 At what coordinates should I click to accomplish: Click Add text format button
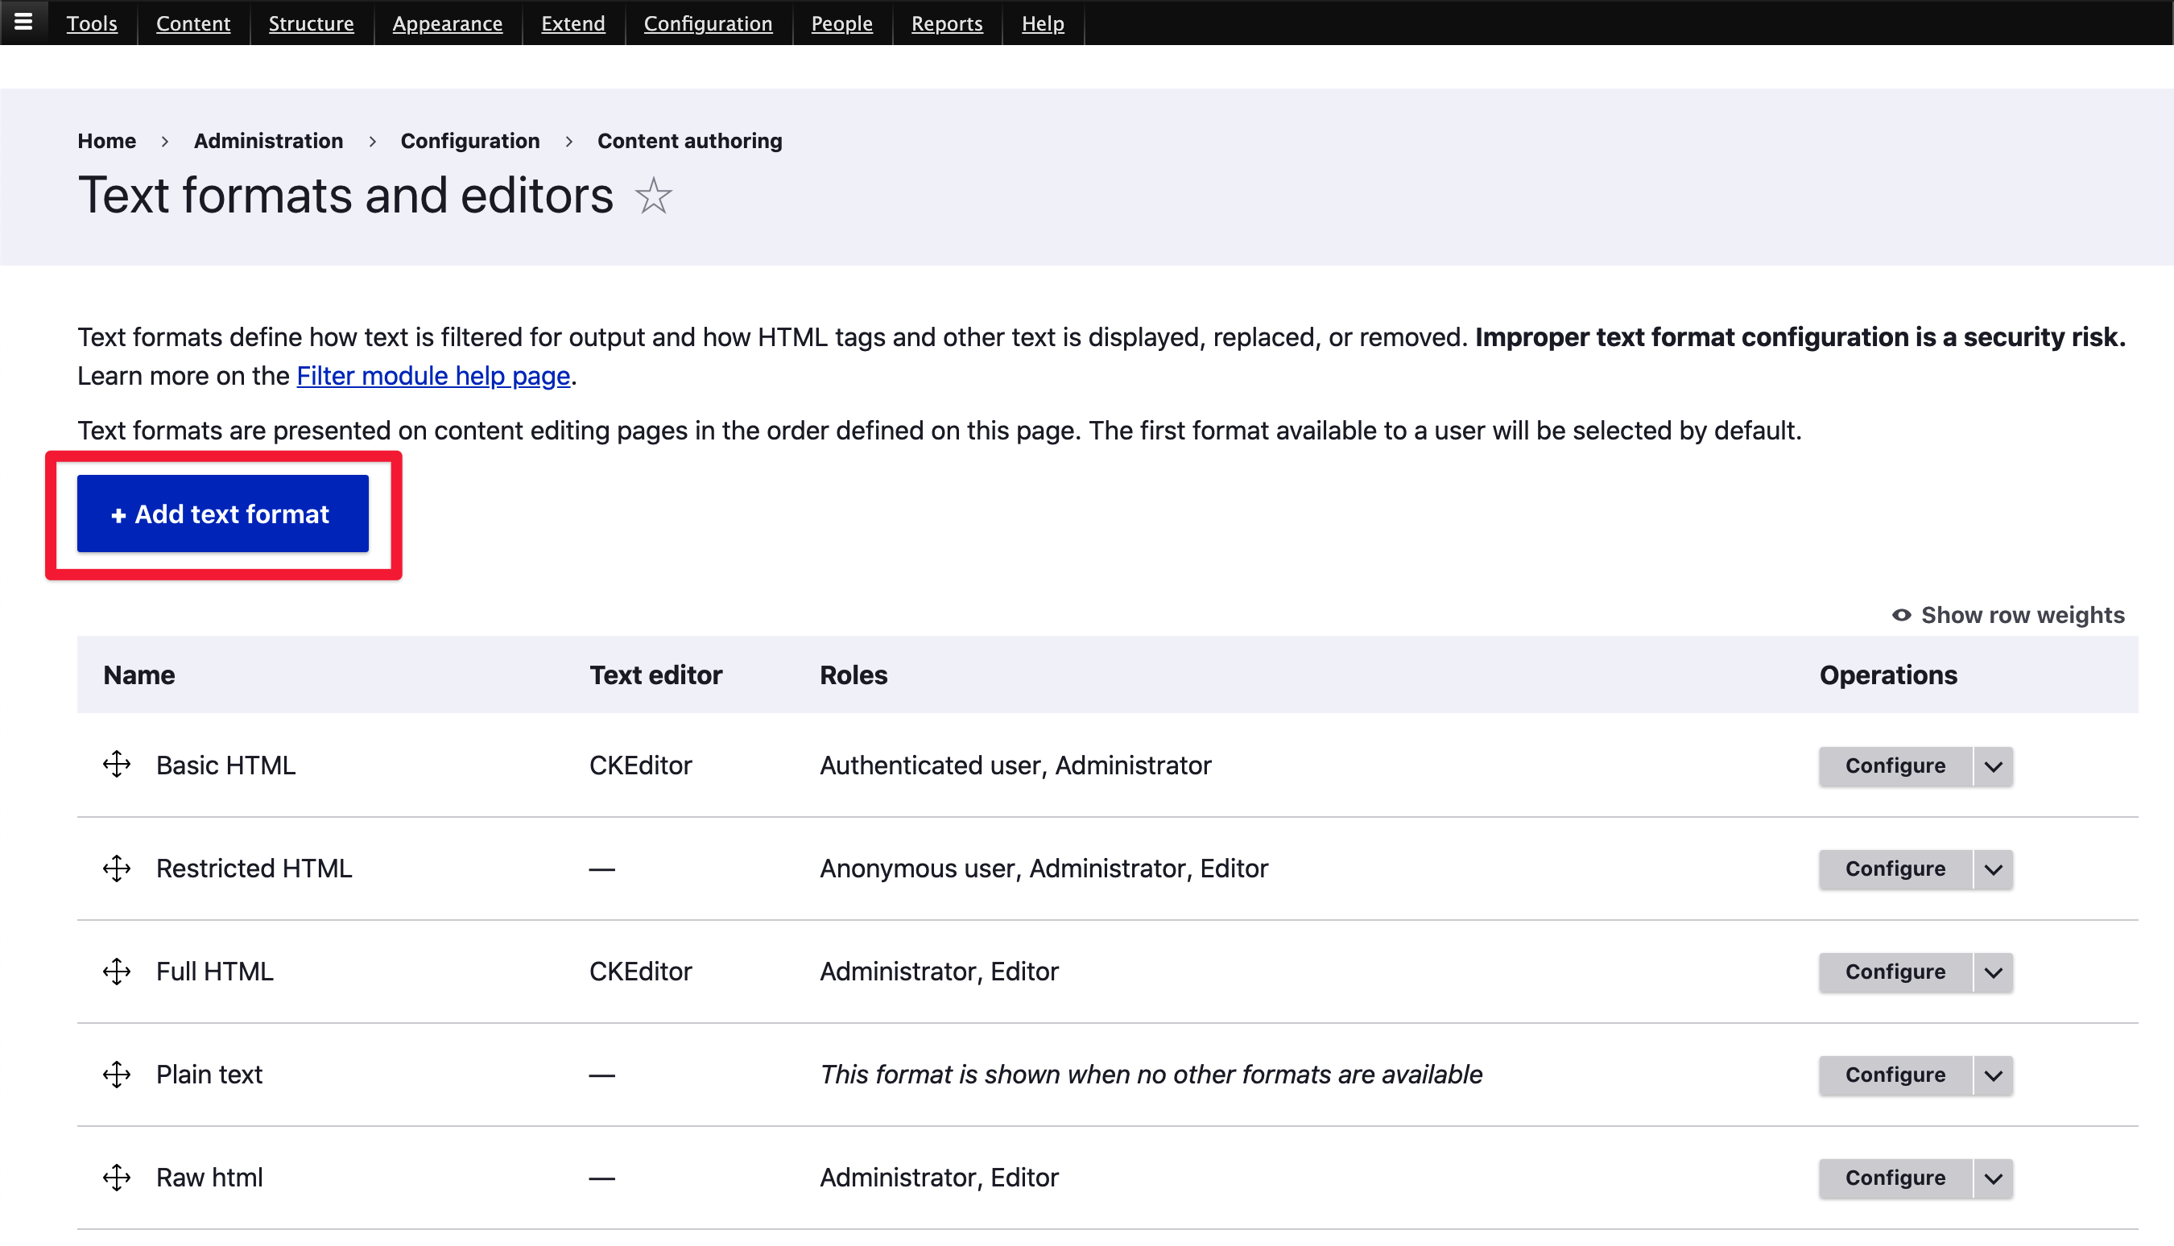222,514
